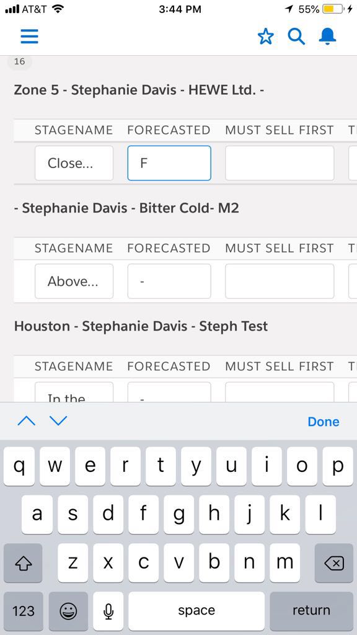Select Must Sell First field for Bitter Cold
357x635 pixels.
tap(280, 282)
